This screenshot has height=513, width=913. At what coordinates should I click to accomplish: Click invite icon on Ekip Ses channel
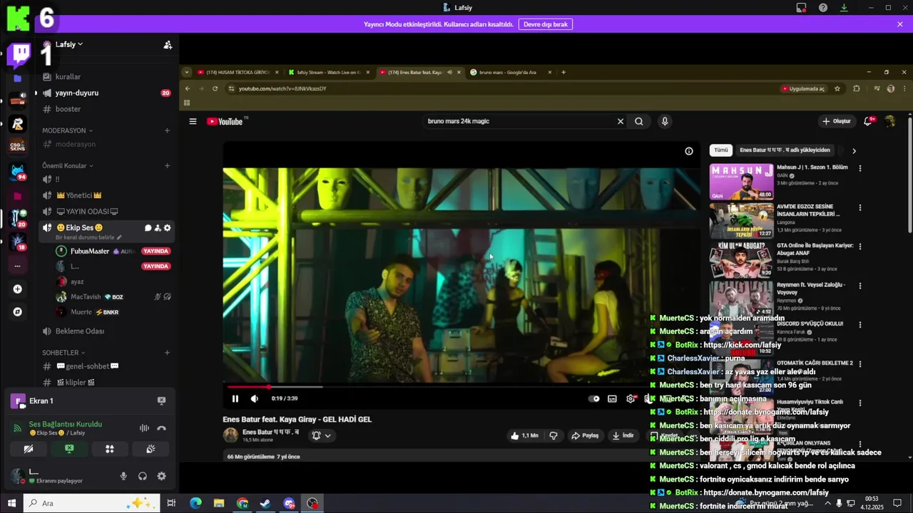(x=158, y=228)
